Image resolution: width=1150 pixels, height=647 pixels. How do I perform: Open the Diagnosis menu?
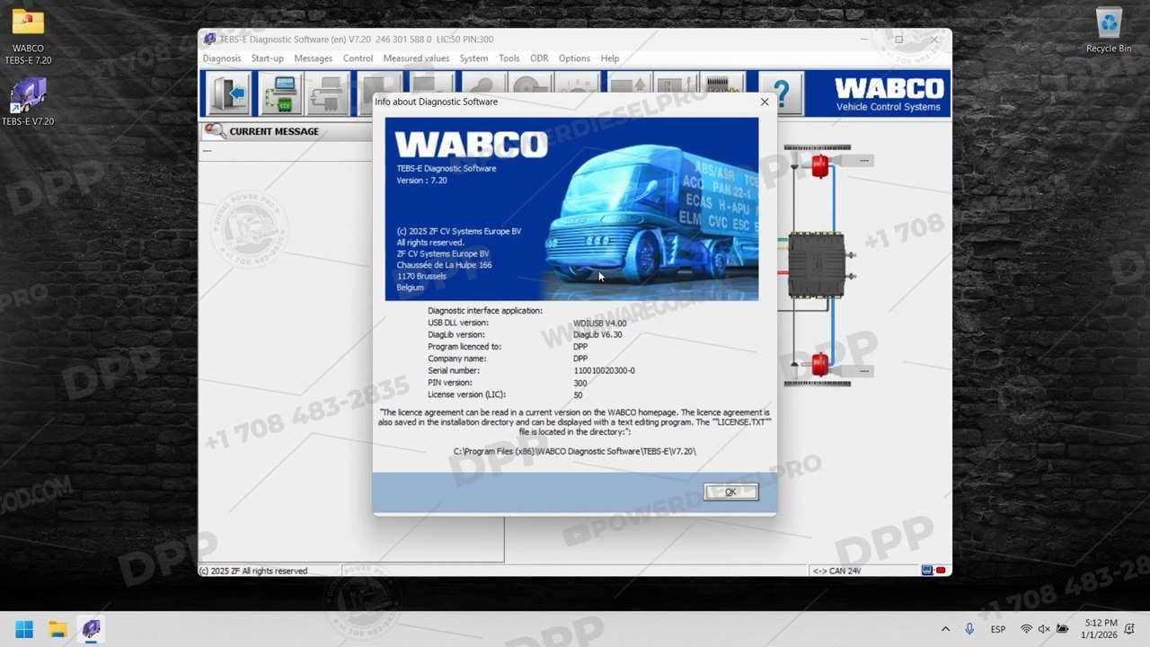[x=222, y=58]
